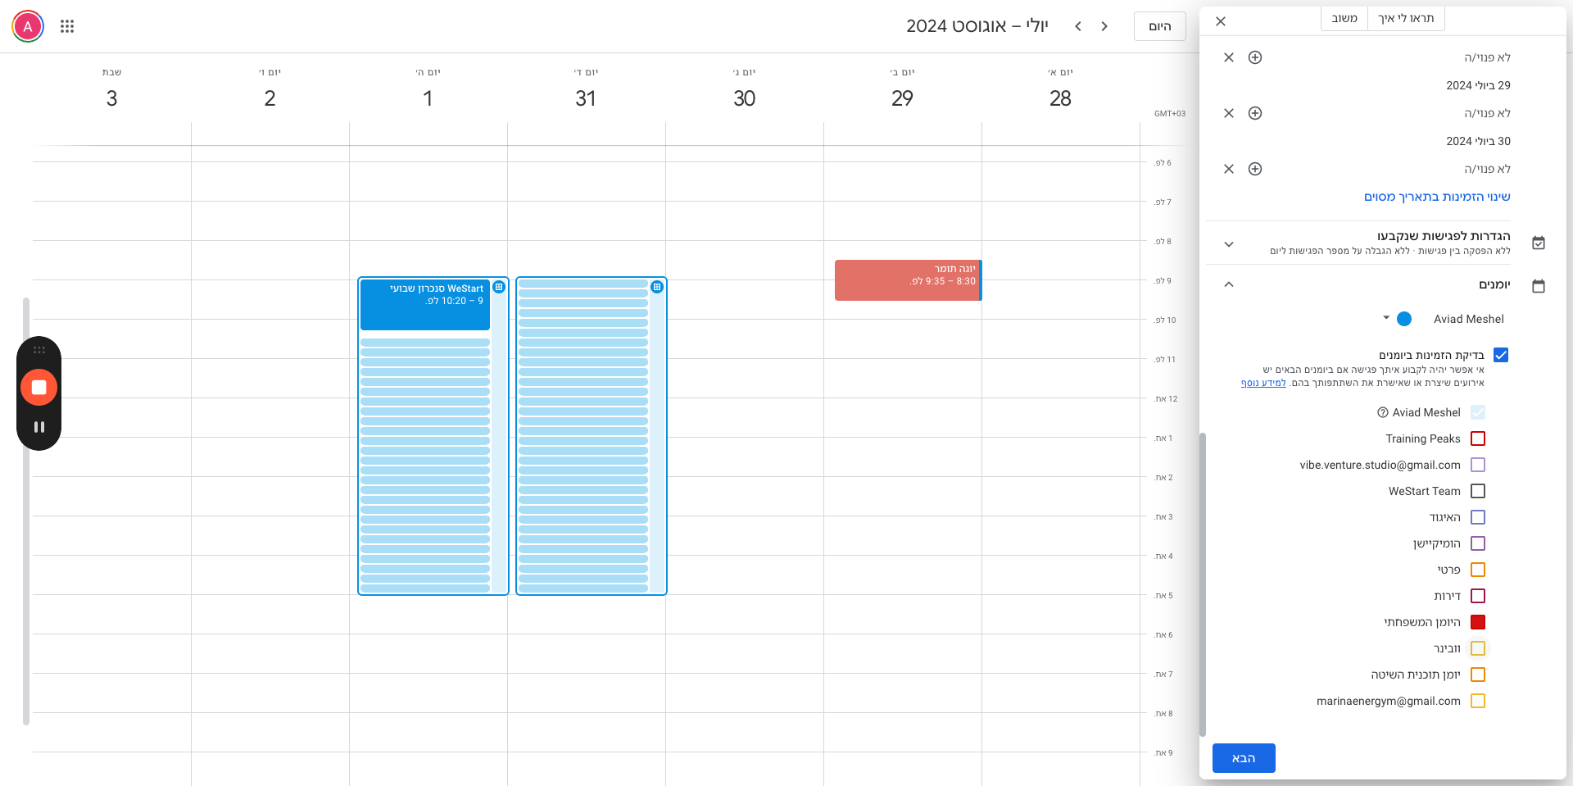
Task: Enable the וובינר calendar checkbox
Action: [1478, 648]
